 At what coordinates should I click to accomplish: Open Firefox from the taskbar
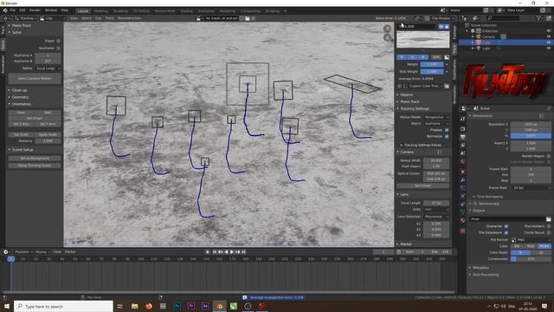pyautogui.click(x=149, y=306)
